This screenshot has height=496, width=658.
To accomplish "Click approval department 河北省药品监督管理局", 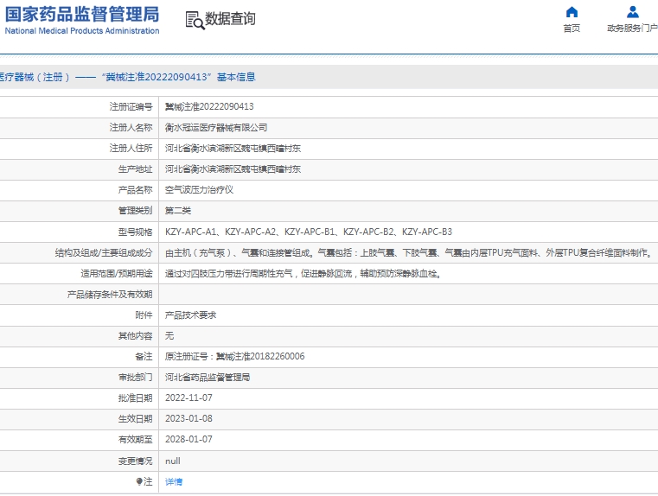I will (208, 377).
